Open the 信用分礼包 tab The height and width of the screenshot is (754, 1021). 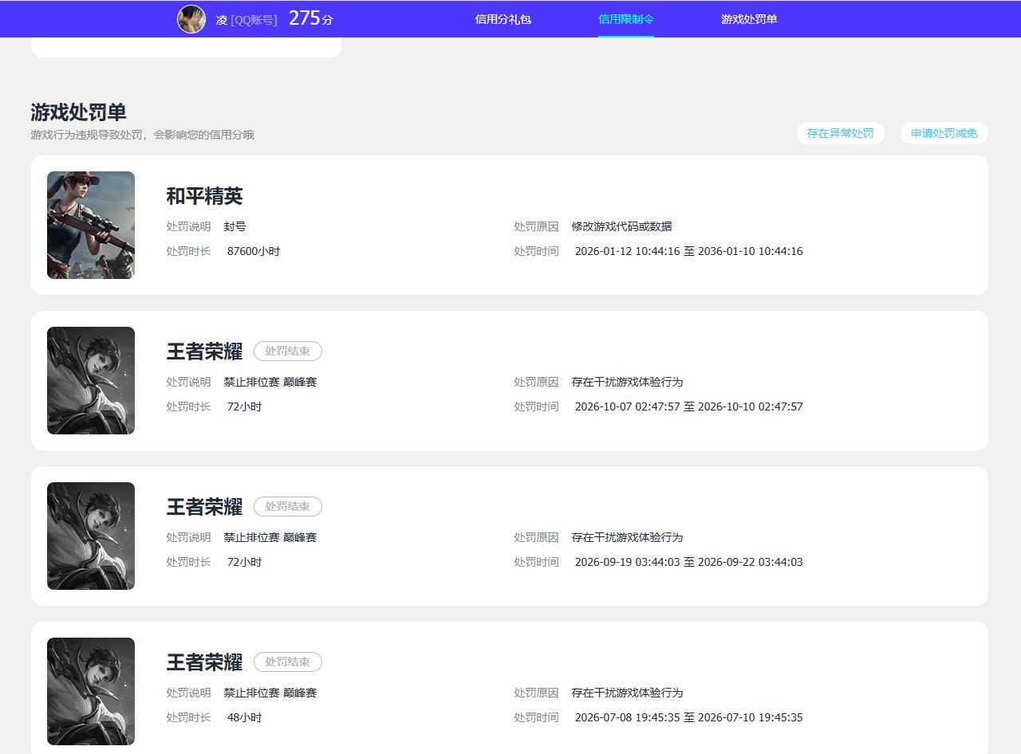[x=503, y=19]
